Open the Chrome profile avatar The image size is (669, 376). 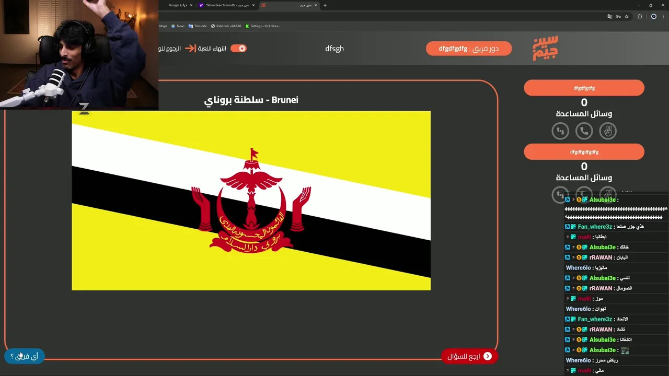click(x=653, y=17)
